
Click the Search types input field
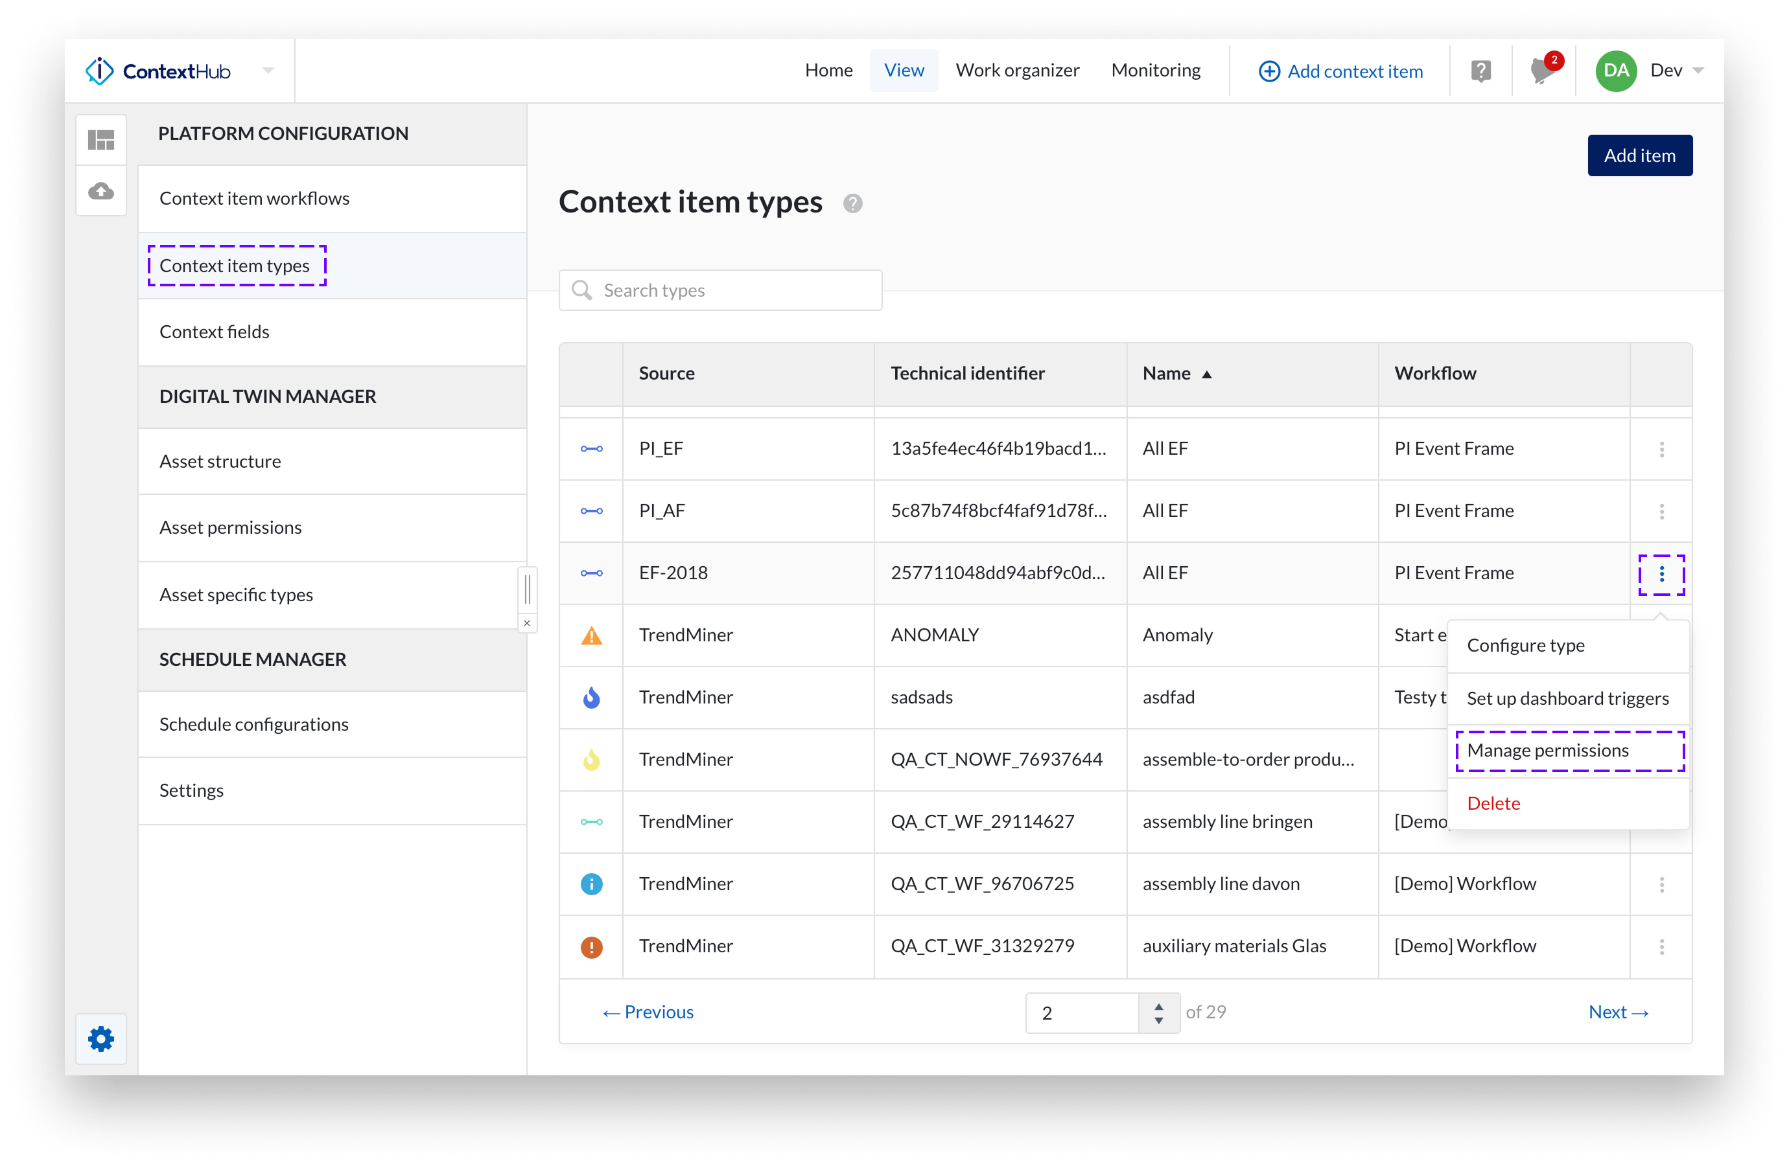pyautogui.click(x=720, y=291)
